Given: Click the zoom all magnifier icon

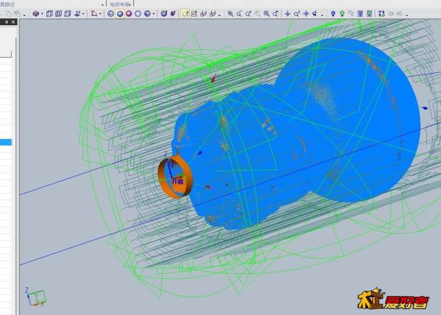Looking at the screenshot, I should [x=266, y=13].
